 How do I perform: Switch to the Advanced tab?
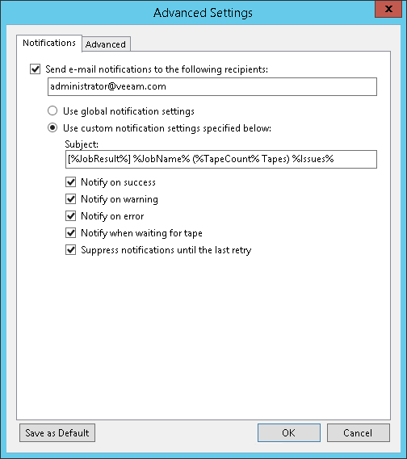coord(106,44)
